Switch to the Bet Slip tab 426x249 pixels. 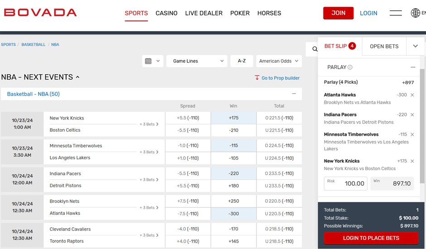click(340, 46)
